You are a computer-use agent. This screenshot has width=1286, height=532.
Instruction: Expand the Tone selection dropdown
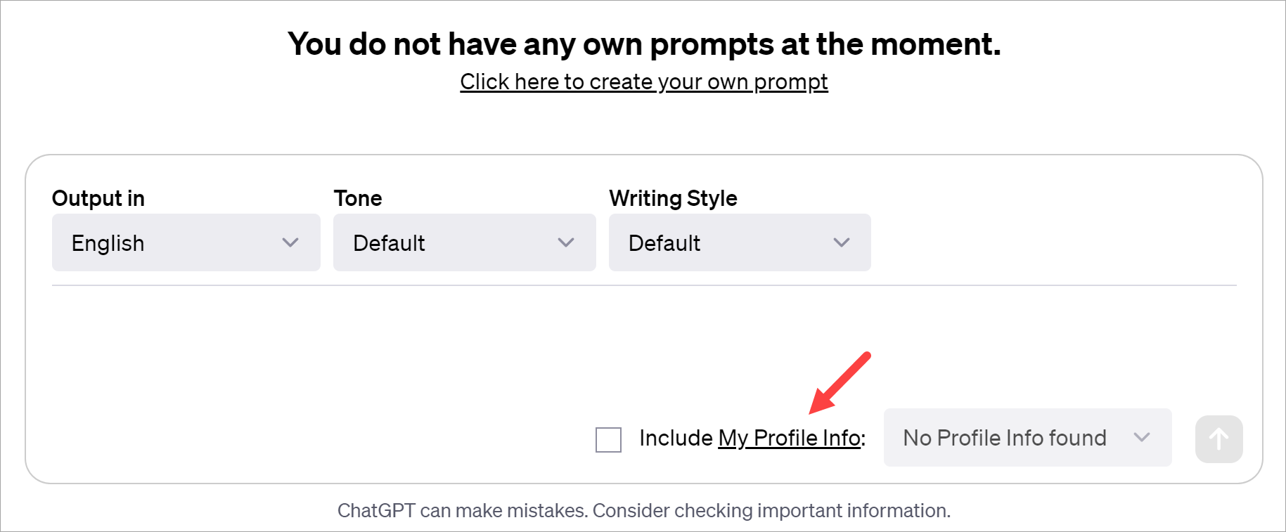[464, 242]
